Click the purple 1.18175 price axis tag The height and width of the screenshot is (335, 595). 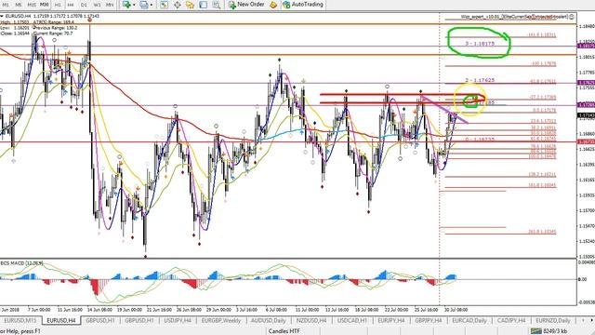pos(586,46)
